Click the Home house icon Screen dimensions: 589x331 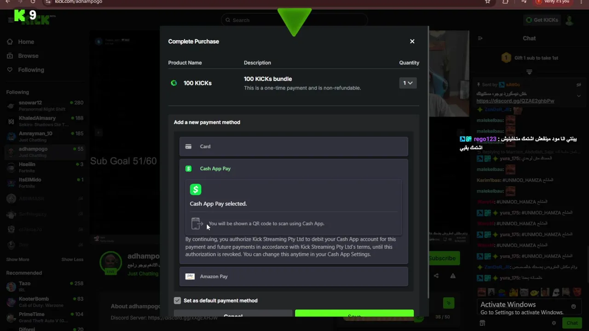pyautogui.click(x=10, y=42)
